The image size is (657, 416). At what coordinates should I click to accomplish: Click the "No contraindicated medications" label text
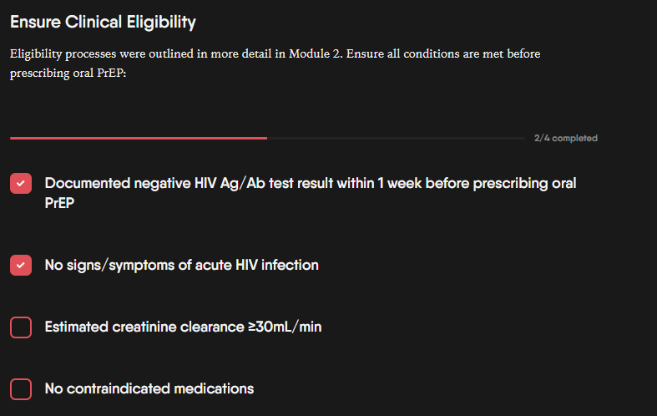149,388
